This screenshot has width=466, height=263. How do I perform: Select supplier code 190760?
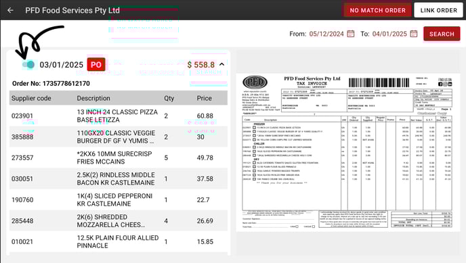(x=22, y=200)
